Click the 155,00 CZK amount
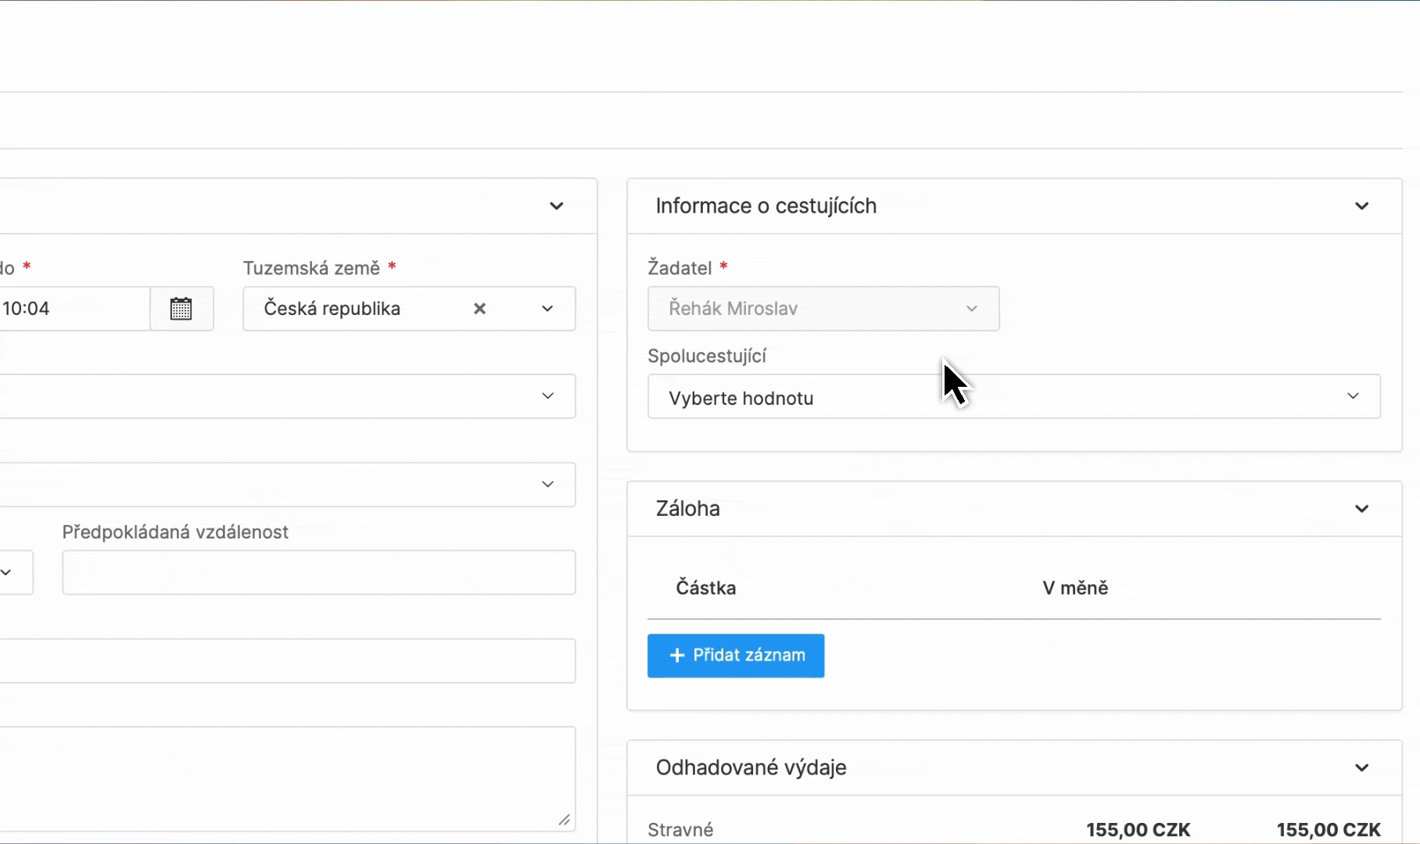The image size is (1420, 844). (1136, 829)
